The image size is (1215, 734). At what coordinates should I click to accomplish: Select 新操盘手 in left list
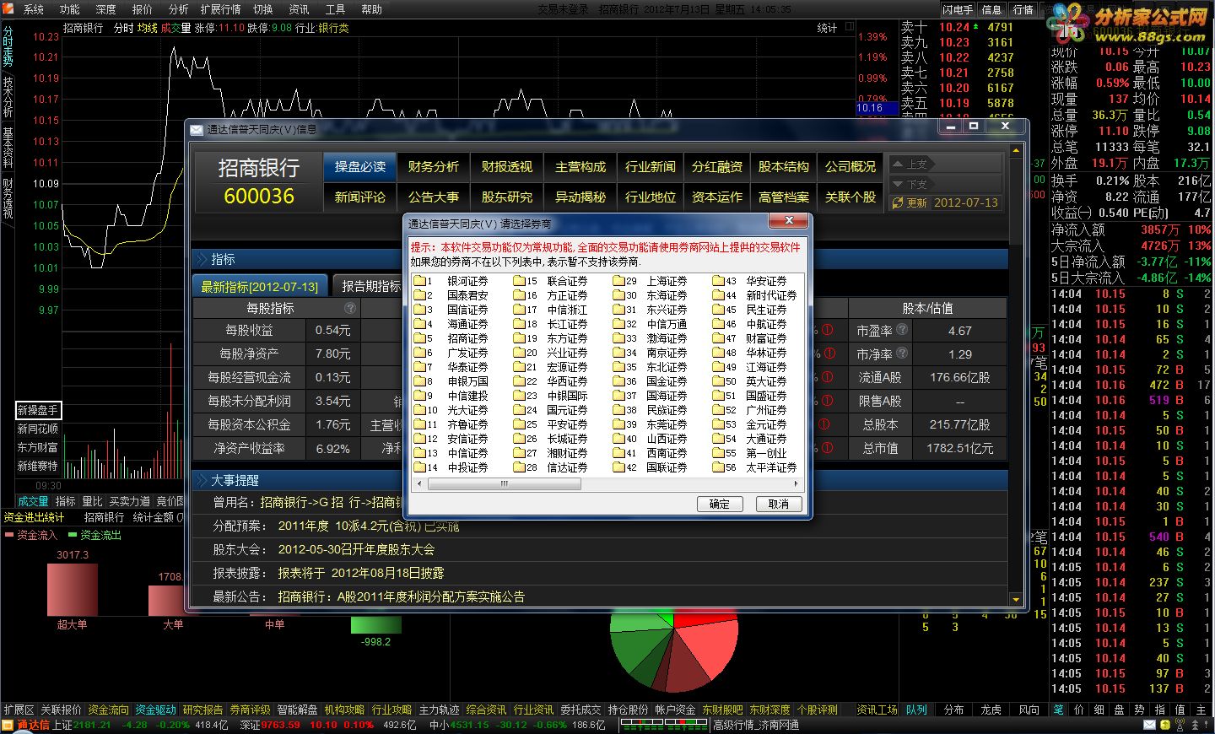coord(38,410)
